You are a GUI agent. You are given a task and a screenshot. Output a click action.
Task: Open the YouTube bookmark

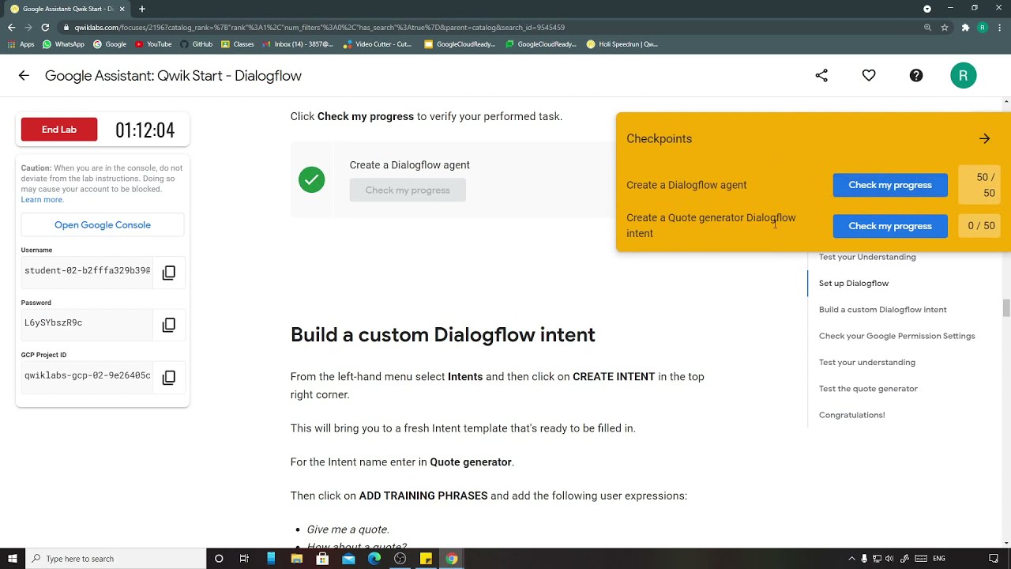[x=153, y=44]
